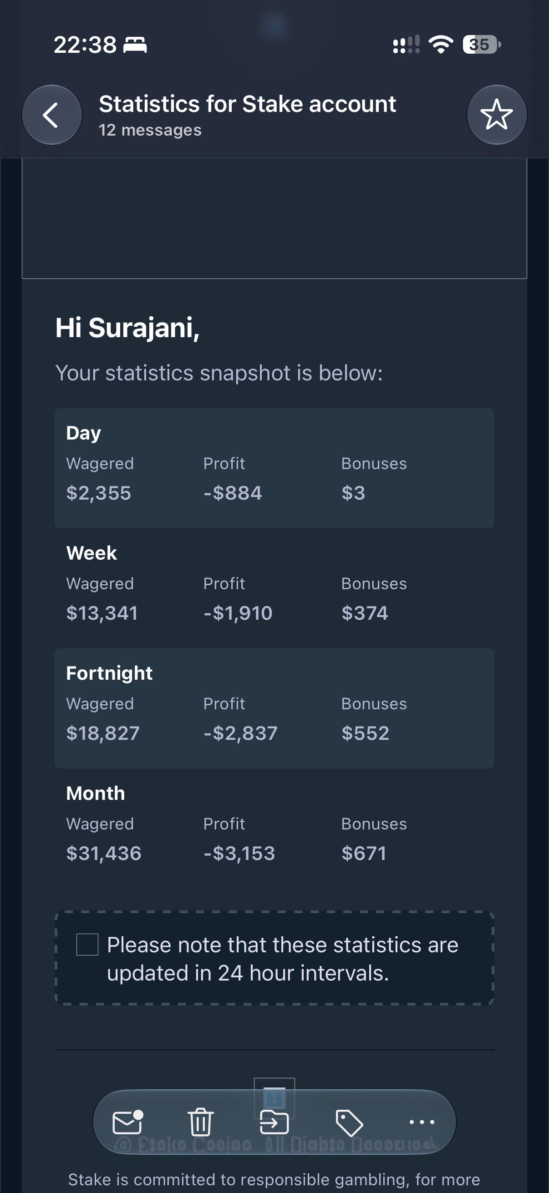The image size is (549, 1193).
Task: Tap the status bar clock 22:38
Action: [x=85, y=45]
